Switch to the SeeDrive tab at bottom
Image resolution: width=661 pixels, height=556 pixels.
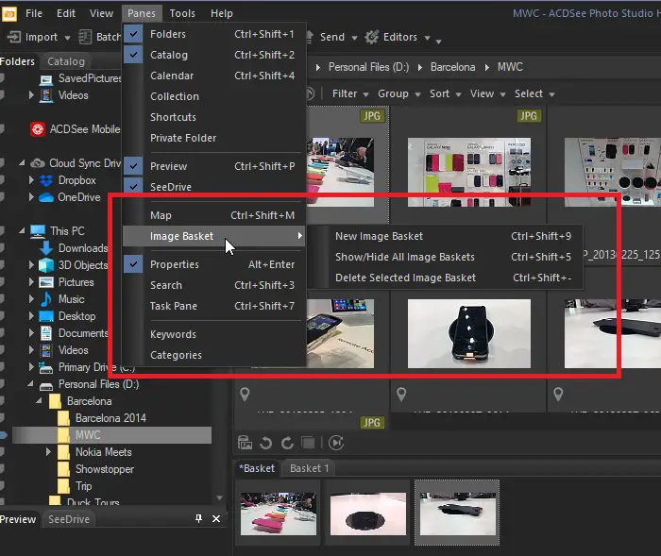tap(69, 519)
